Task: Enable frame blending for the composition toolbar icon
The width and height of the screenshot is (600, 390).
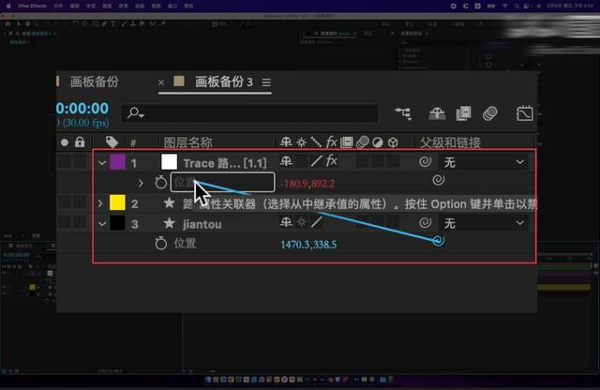Action: coord(463,113)
